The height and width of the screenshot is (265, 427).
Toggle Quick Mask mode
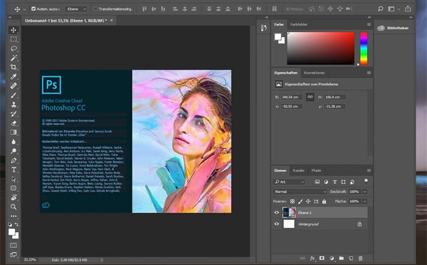(13, 246)
